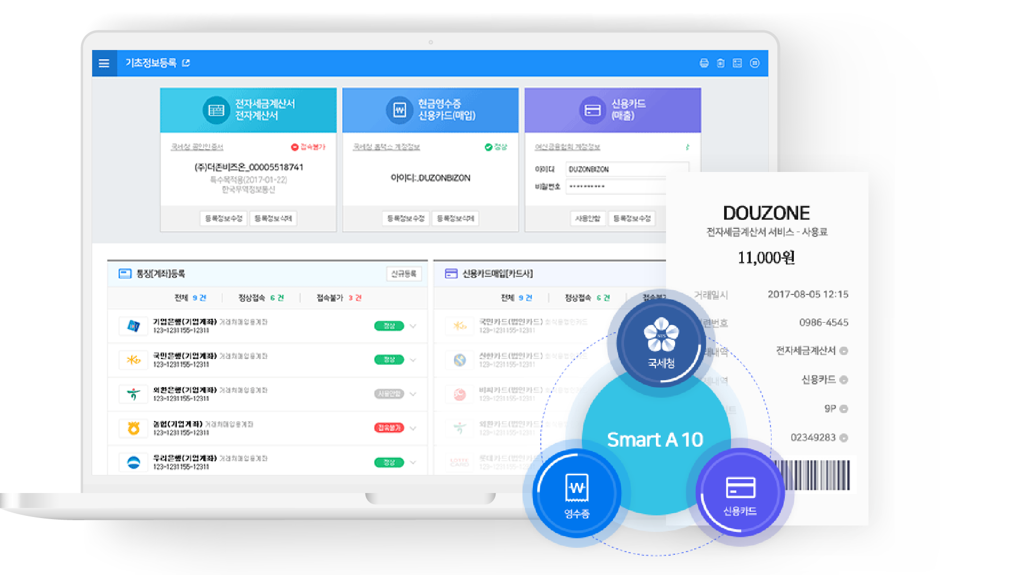Image resolution: width=1023 pixels, height=575 pixels.
Task: Expand the 농협 account row chevron
Action: point(413,428)
